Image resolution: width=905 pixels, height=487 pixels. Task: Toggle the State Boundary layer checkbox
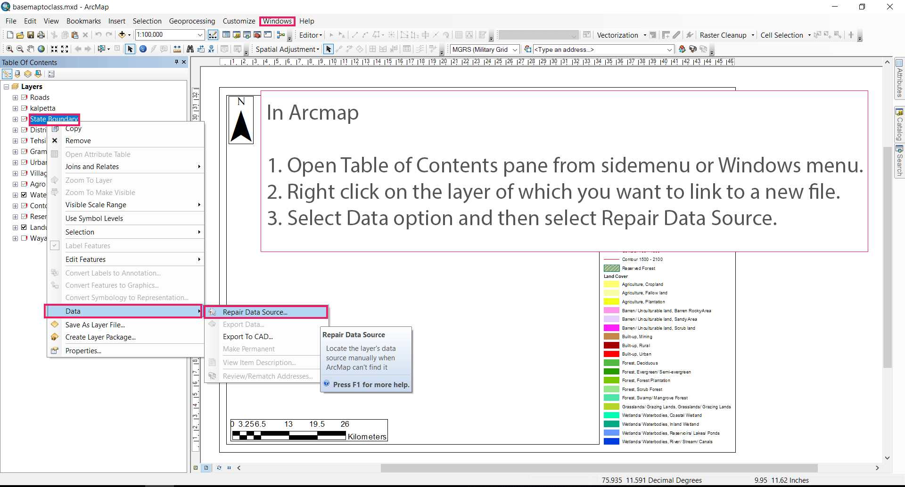point(24,119)
